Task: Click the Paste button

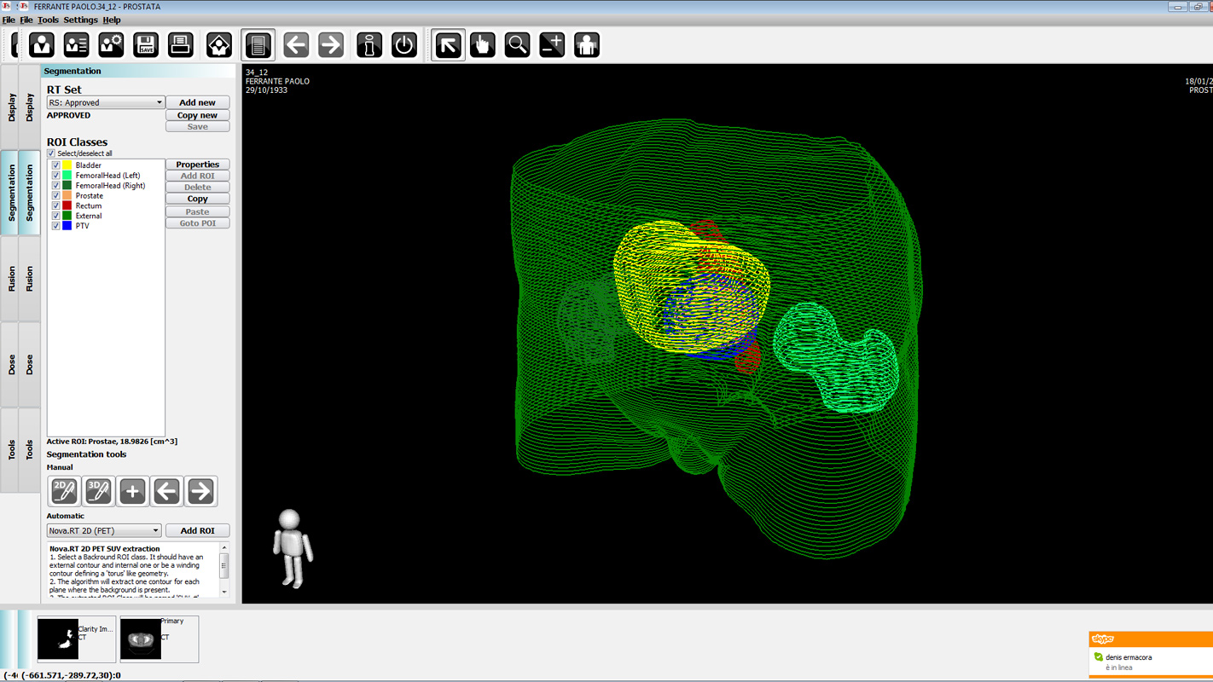Action: pyautogui.click(x=197, y=211)
